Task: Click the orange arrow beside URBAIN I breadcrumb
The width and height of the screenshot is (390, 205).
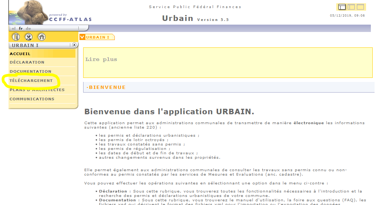Action: pos(82,37)
